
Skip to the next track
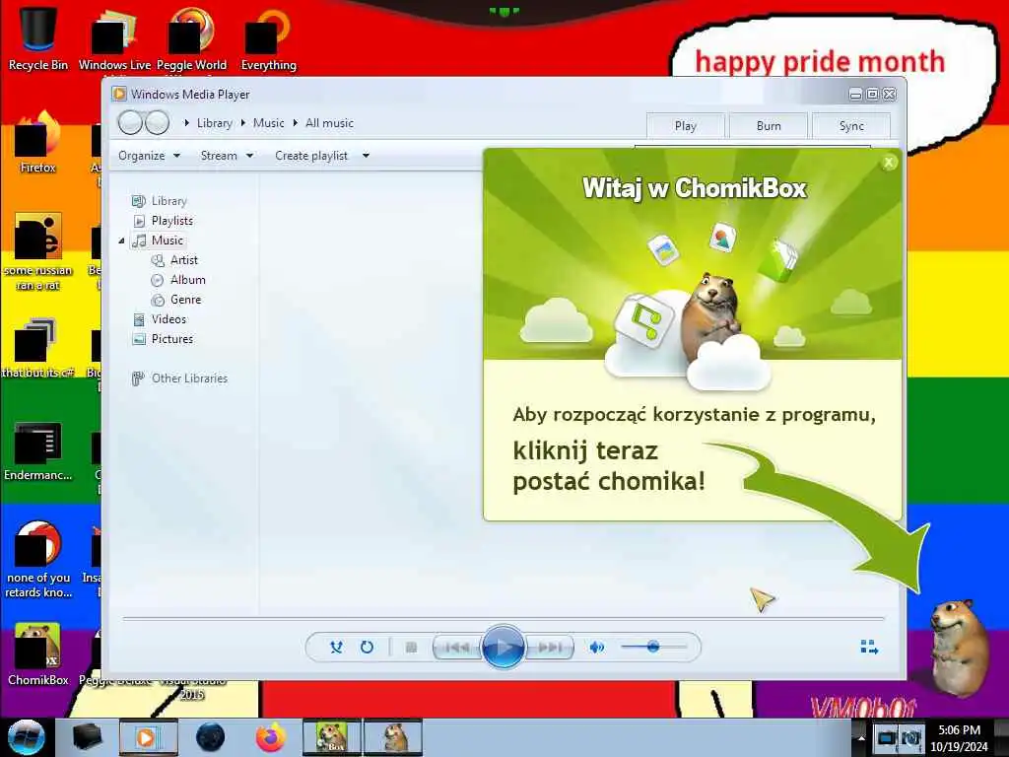pyautogui.click(x=549, y=647)
